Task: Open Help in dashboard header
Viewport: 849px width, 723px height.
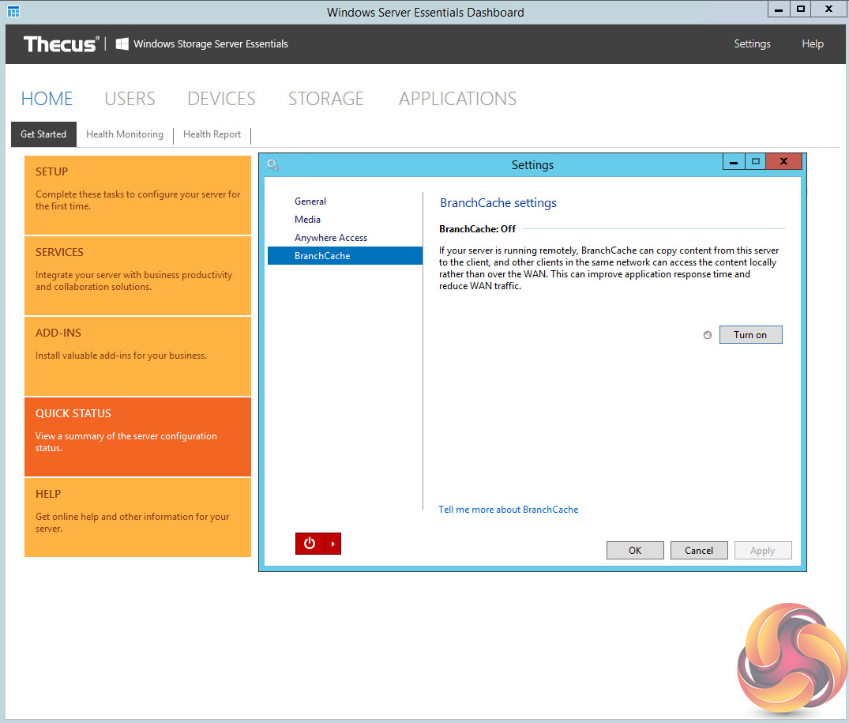Action: point(813,44)
